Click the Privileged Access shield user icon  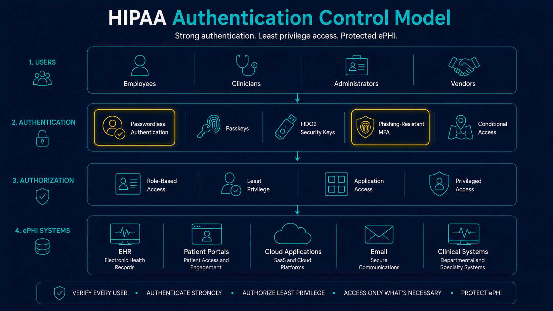tap(439, 184)
